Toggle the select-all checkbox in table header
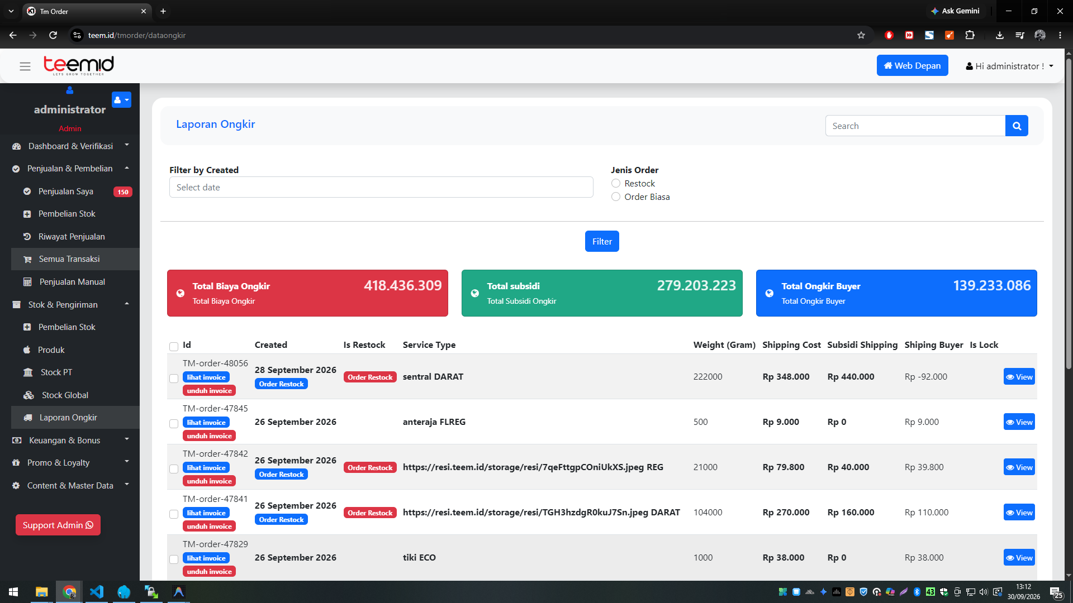The image size is (1073, 603). (x=174, y=347)
